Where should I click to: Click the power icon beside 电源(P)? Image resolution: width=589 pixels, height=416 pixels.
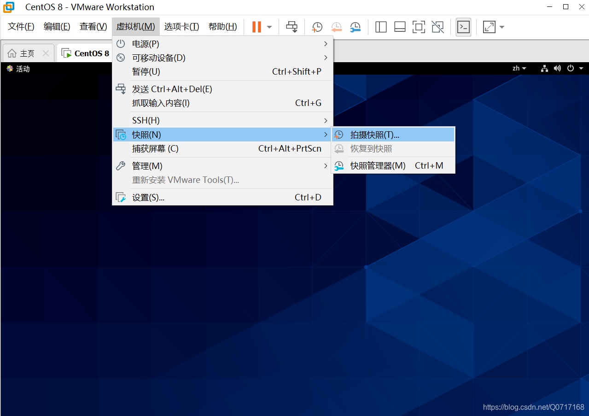pos(121,44)
